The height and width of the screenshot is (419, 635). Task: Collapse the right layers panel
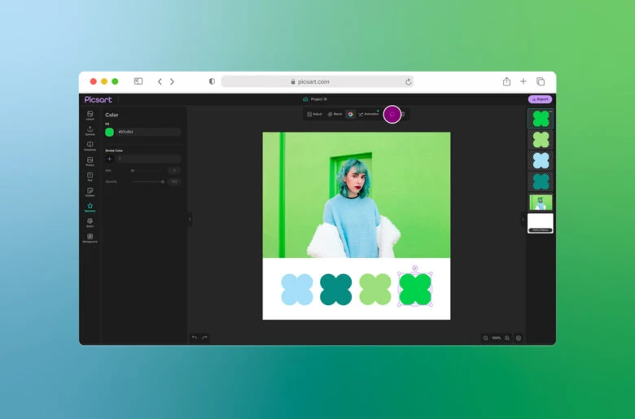tap(523, 220)
